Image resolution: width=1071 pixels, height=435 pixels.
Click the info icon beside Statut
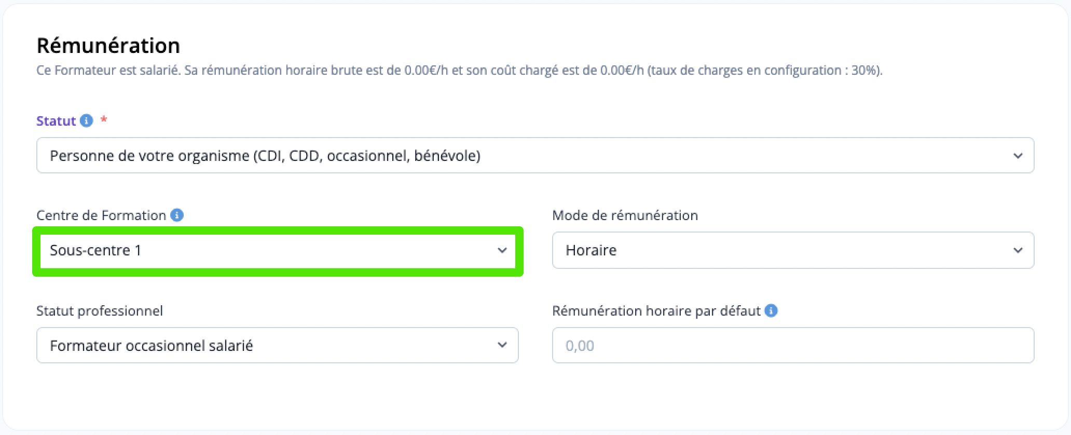(x=87, y=121)
